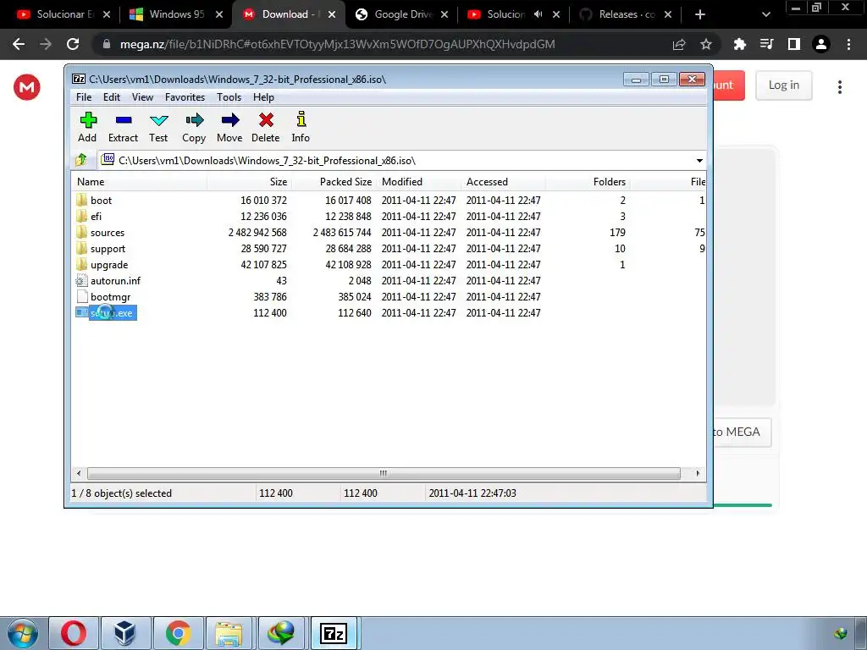This screenshot has width=867, height=650.
Task: Select the autorun.inf file icon
Action: pyautogui.click(x=82, y=280)
